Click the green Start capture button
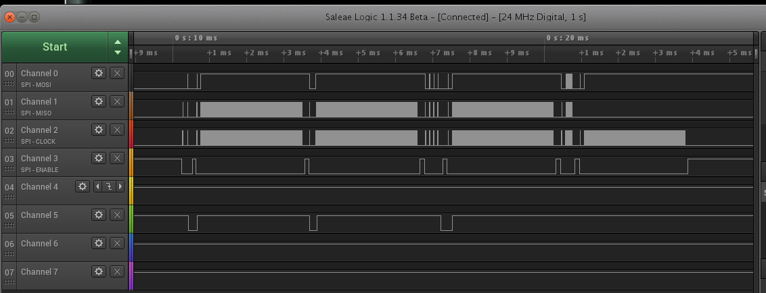766x293 pixels. 55,47
